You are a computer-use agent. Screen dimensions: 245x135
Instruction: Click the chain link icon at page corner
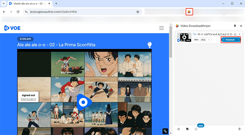(x=165, y=131)
